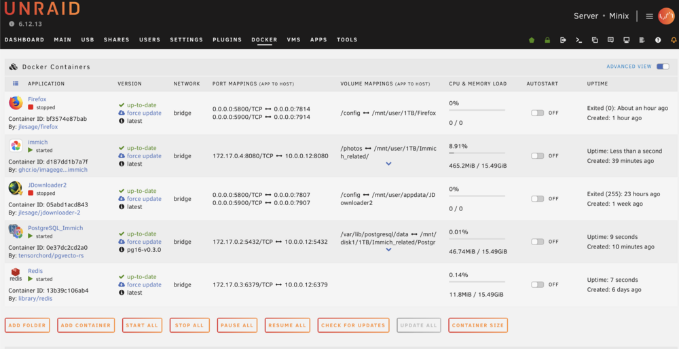The height and width of the screenshot is (349, 679).
Task: Open the Plugins tab
Action: [227, 39]
